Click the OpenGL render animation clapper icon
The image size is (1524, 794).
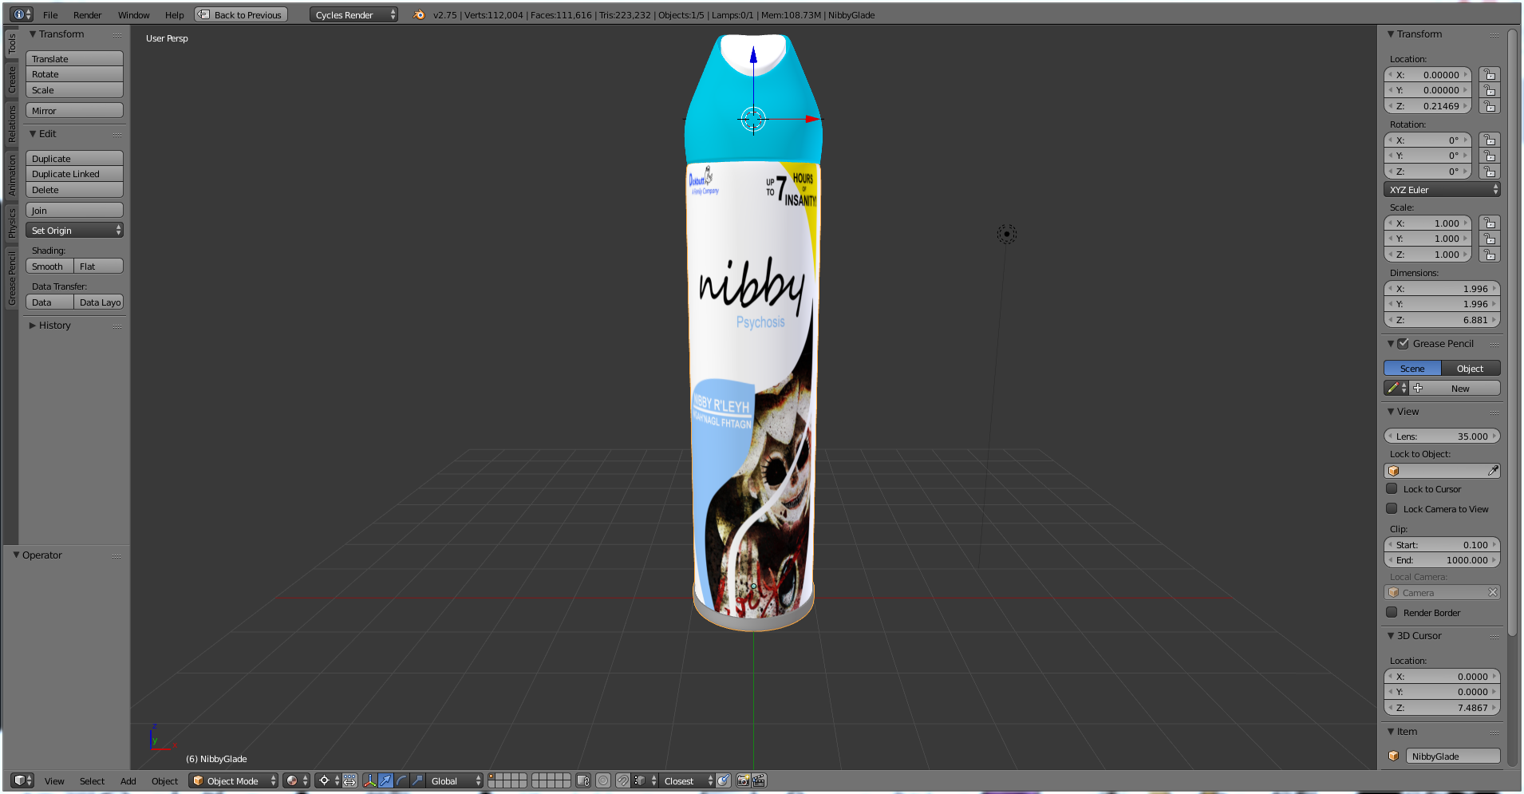759,780
